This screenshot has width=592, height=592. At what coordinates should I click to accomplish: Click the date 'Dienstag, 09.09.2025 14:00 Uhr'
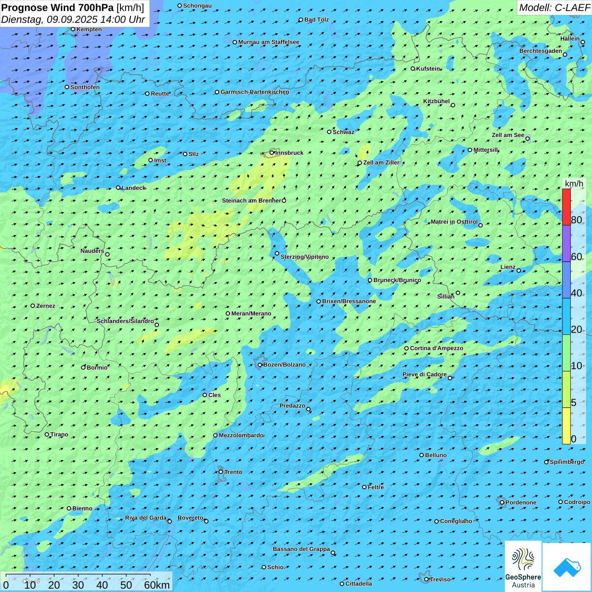coord(73,19)
